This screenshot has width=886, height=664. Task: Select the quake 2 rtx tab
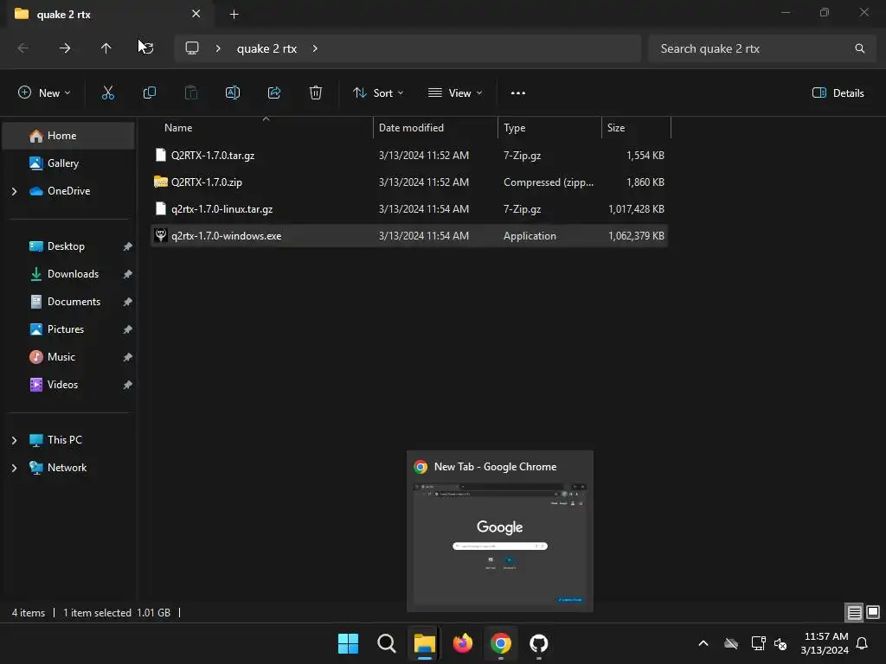click(108, 14)
